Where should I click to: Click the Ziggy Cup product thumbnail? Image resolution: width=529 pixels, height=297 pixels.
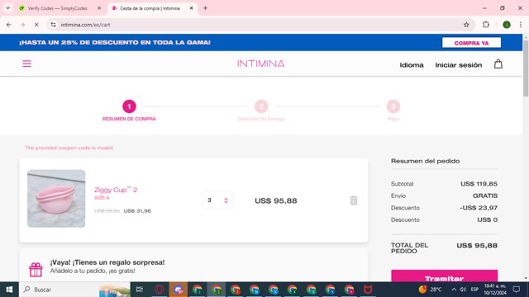[56, 198]
